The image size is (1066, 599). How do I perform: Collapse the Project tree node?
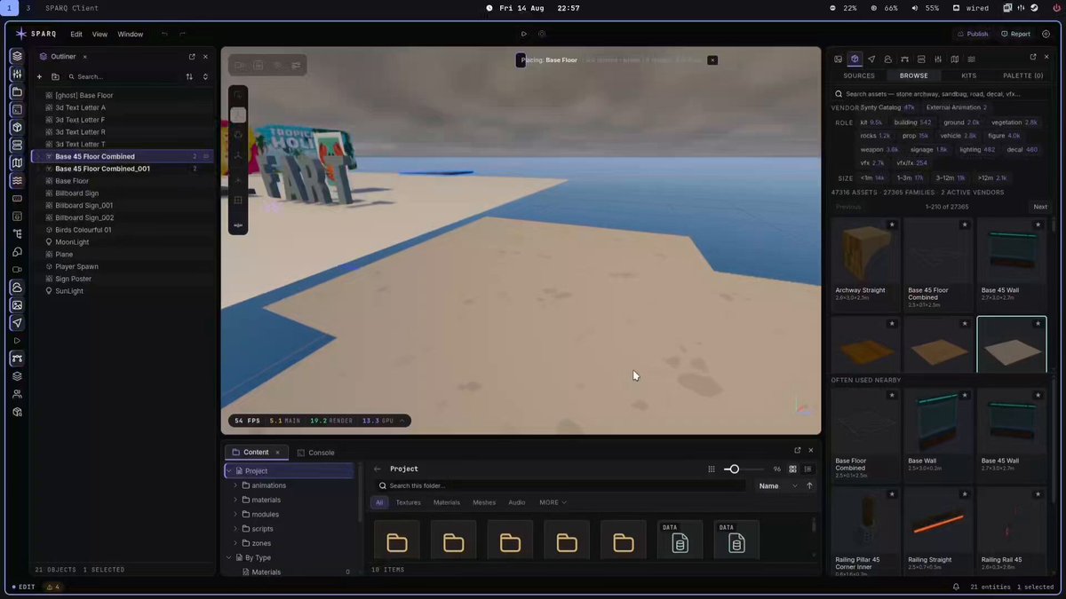point(228,471)
